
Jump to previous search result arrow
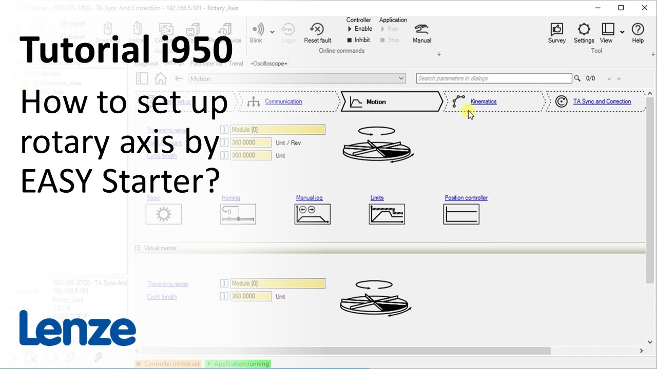619,79
